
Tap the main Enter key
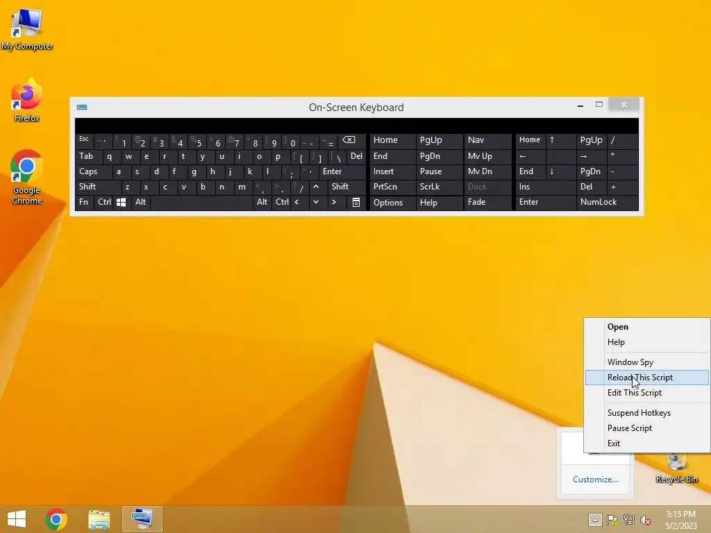click(x=343, y=172)
